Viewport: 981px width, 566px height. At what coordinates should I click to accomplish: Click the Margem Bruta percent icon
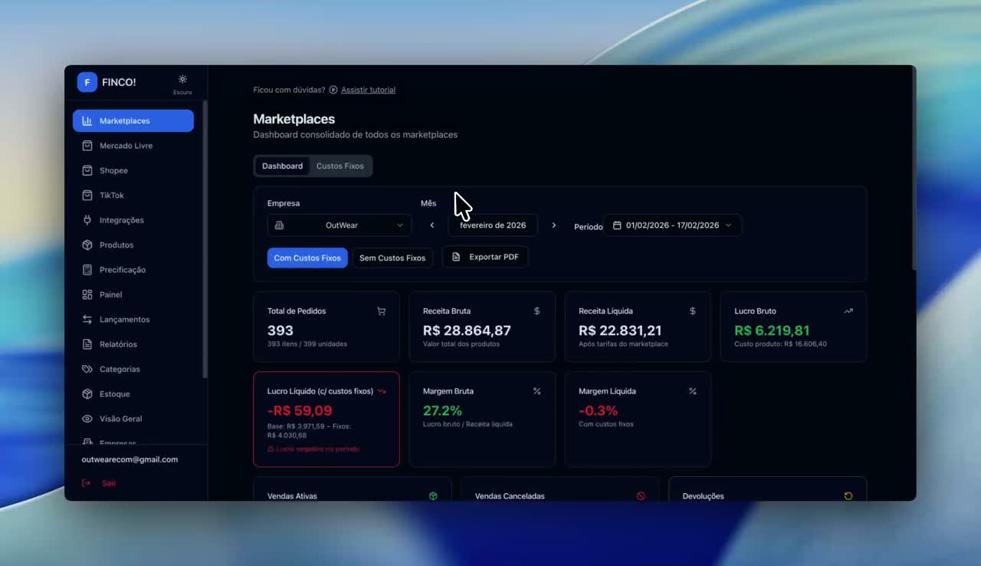click(x=536, y=391)
